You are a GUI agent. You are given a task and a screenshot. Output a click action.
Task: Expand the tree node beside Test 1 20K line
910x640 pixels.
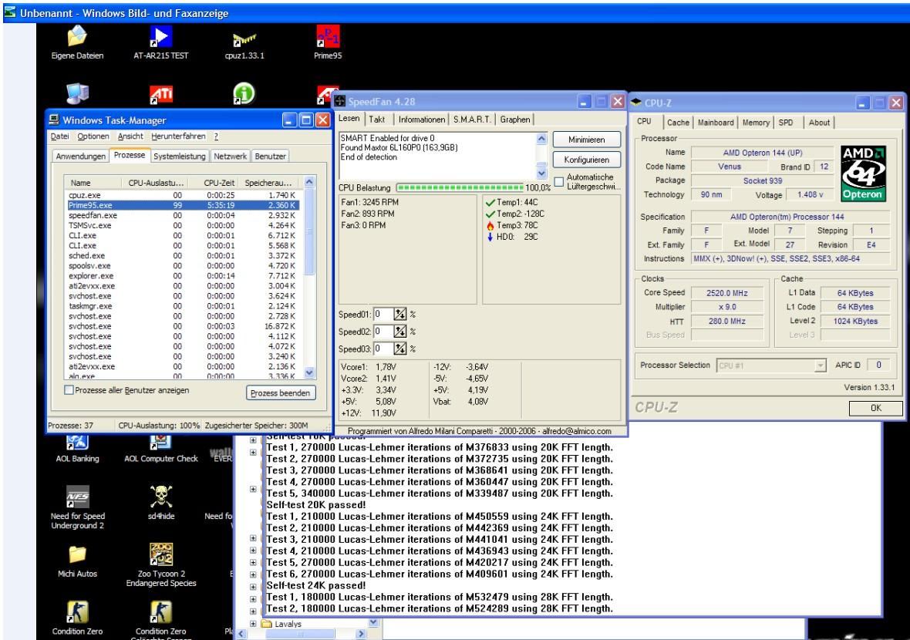click(x=253, y=452)
